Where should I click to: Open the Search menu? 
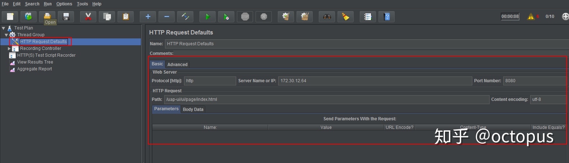pos(32,4)
